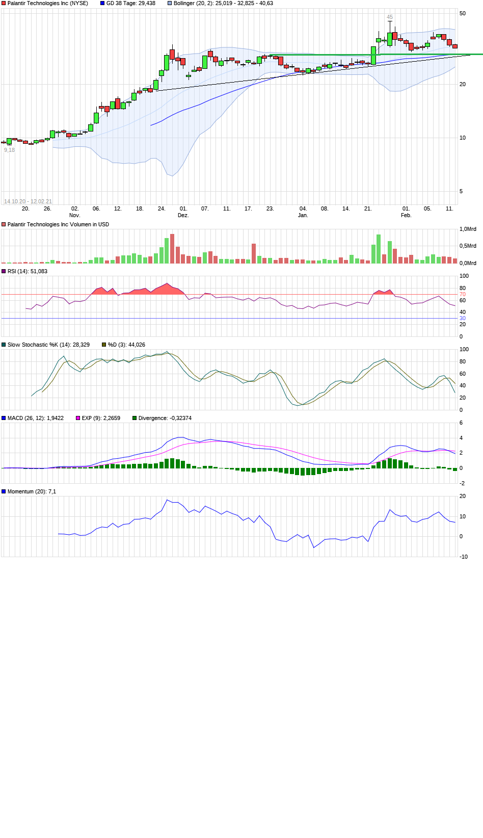
Task: Click the Divergence: -0,32374 label
Action: point(165,418)
